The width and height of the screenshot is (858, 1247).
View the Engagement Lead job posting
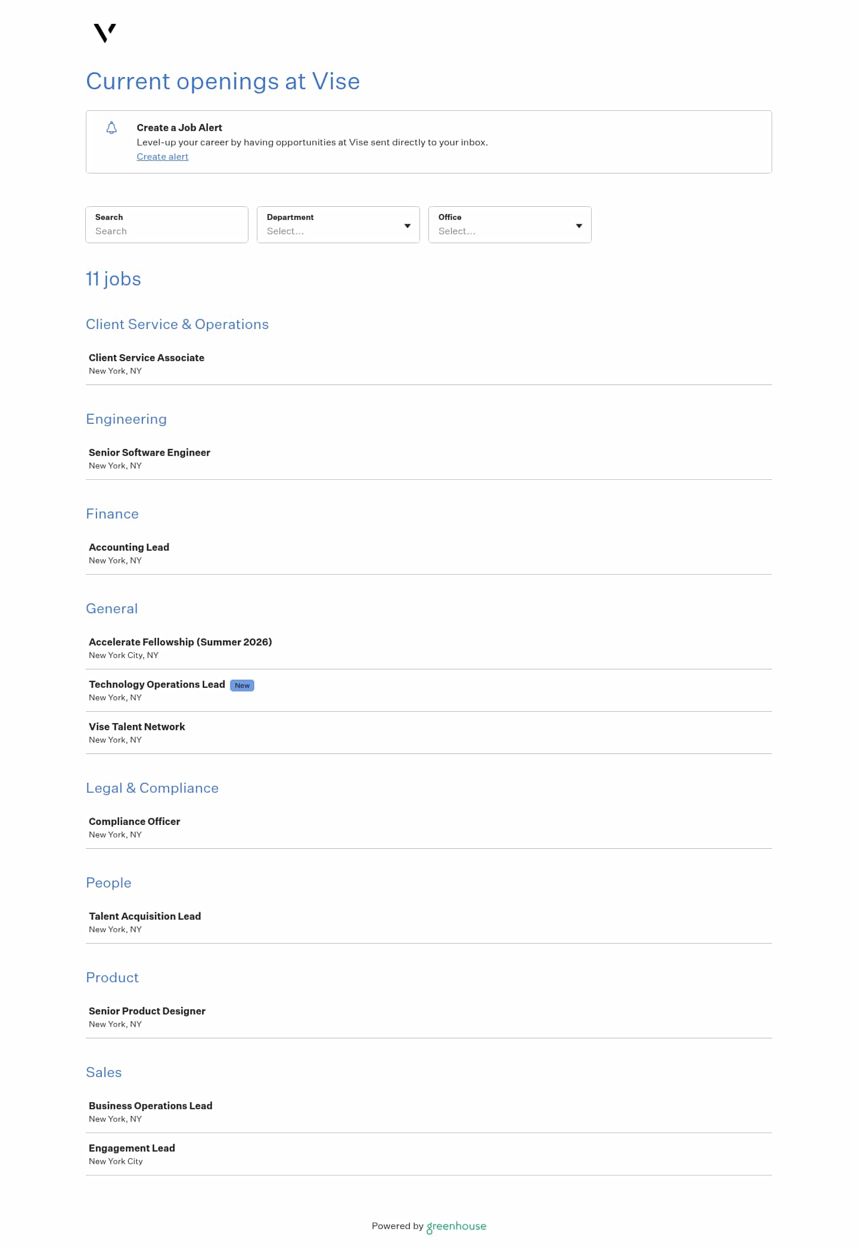[x=132, y=1148]
